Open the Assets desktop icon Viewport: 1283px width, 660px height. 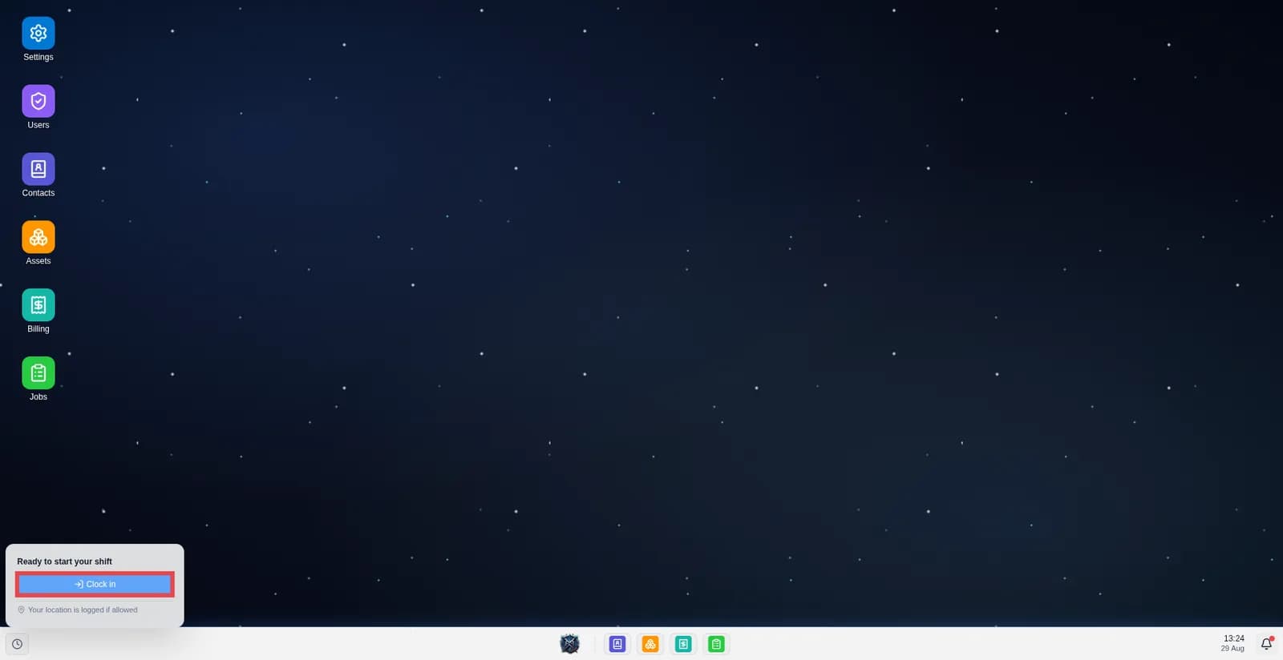tap(38, 237)
